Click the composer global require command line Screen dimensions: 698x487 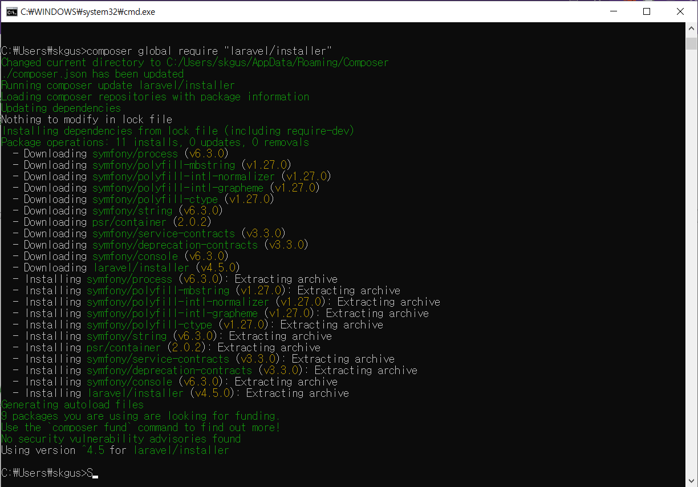pos(167,51)
